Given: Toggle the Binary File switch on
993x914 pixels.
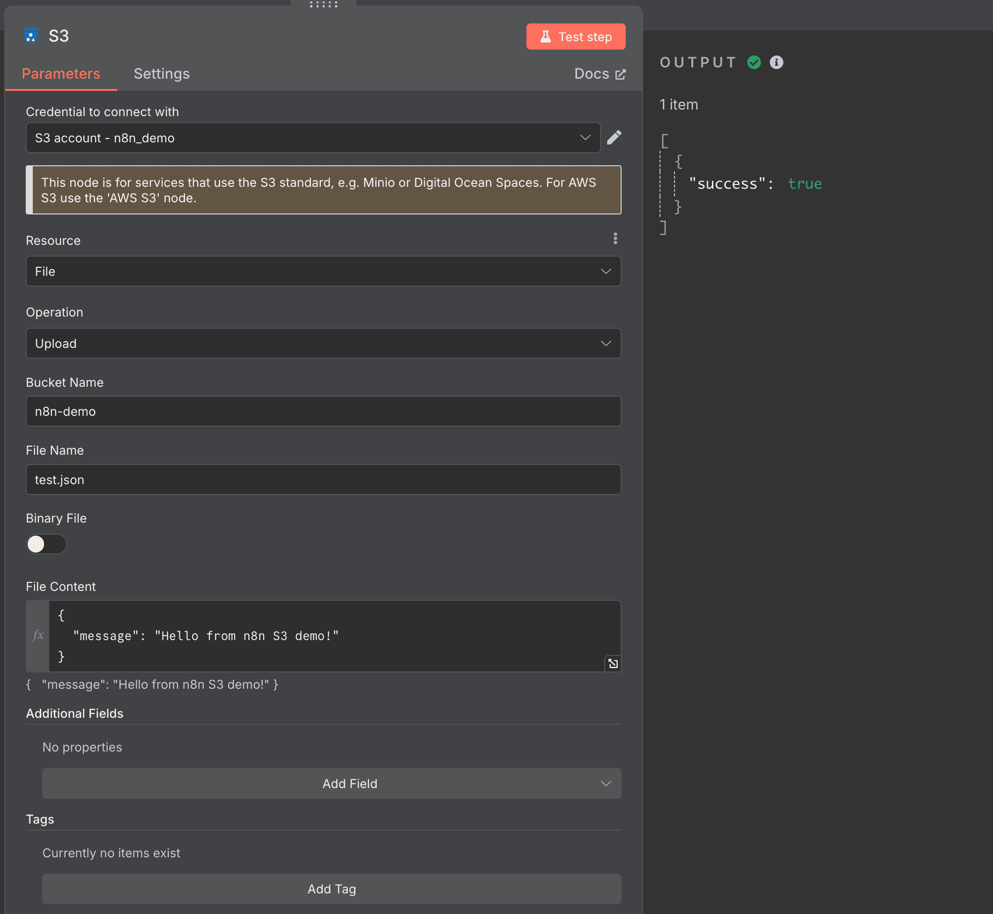Looking at the screenshot, I should tap(46, 544).
